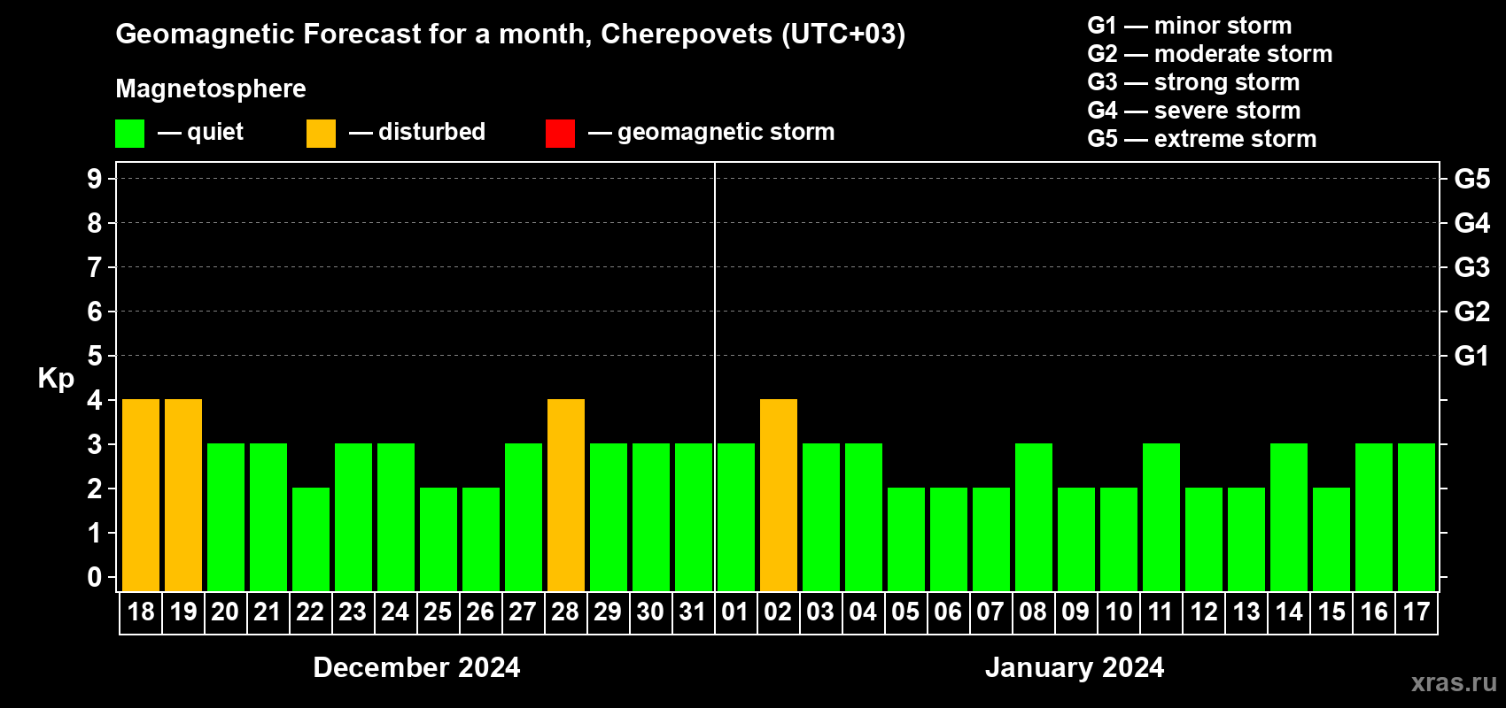Click the G1 storm level axis label
The width and height of the screenshot is (1506, 708).
tap(1472, 356)
